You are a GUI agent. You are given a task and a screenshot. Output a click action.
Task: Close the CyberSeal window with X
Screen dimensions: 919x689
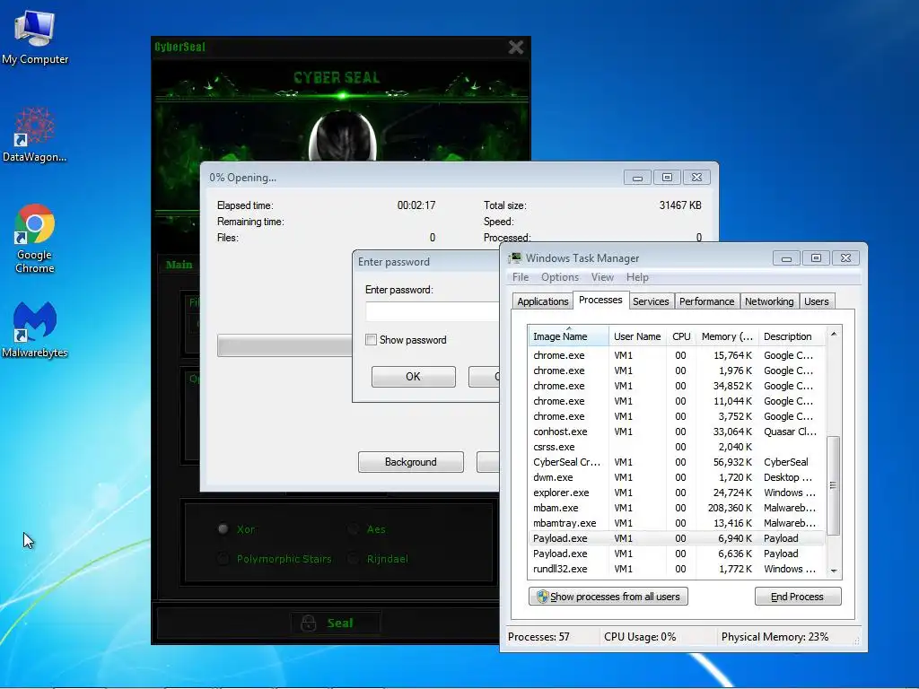click(x=516, y=48)
